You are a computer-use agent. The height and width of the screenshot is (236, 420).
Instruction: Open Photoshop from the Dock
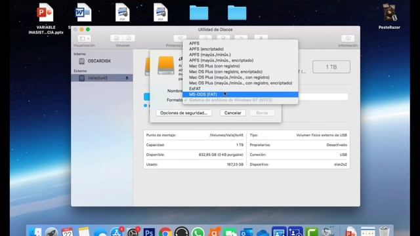(x=149, y=231)
